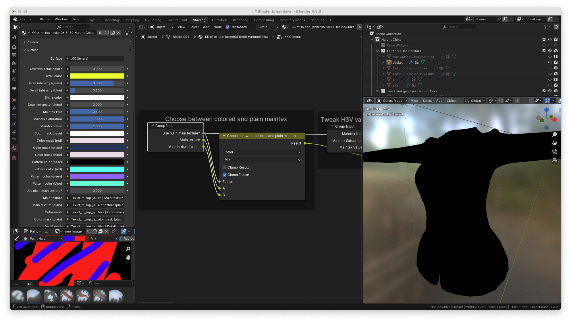This screenshot has width=571, height=322.
Task: Enable the Clamp Result checkbox
Action: point(225,167)
